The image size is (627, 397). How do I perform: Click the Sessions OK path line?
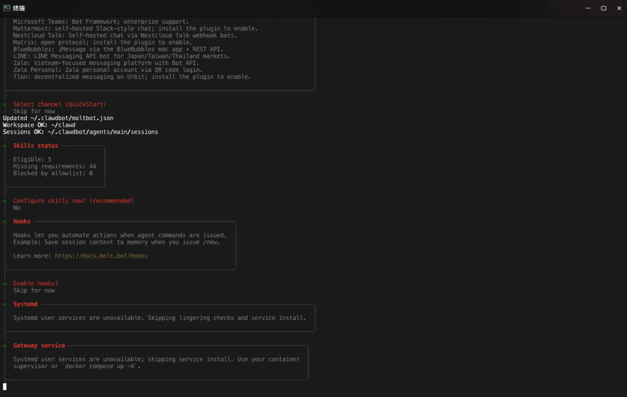80,132
